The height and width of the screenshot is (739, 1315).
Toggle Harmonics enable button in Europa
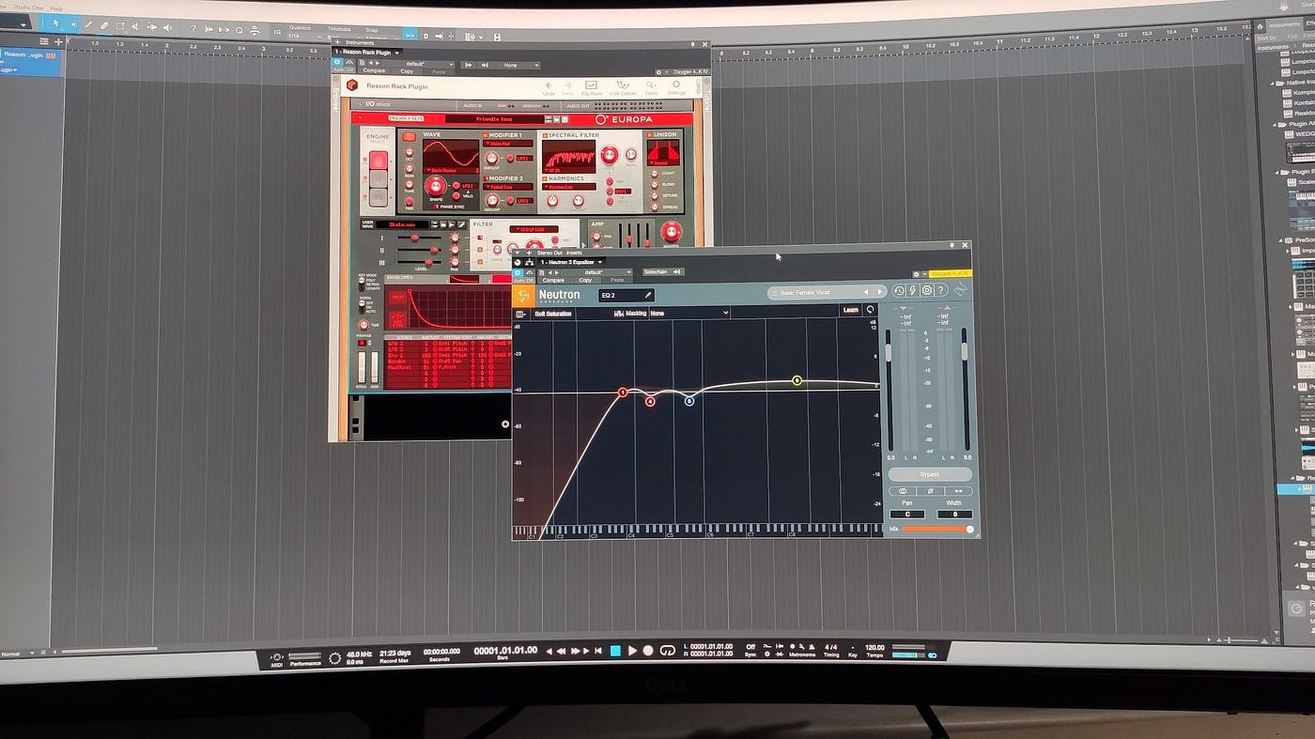[545, 178]
